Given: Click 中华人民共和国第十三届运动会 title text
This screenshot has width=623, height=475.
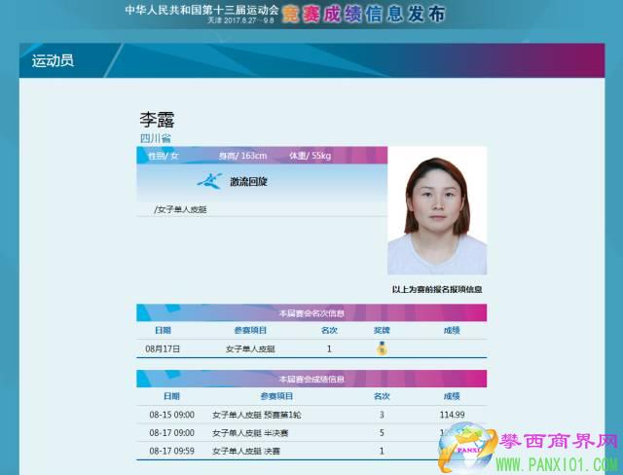Looking at the screenshot, I should coord(202,10).
